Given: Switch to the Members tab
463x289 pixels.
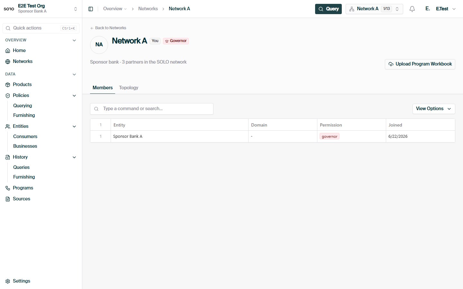Looking at the screenshot, I should click(x=103, y=88).
